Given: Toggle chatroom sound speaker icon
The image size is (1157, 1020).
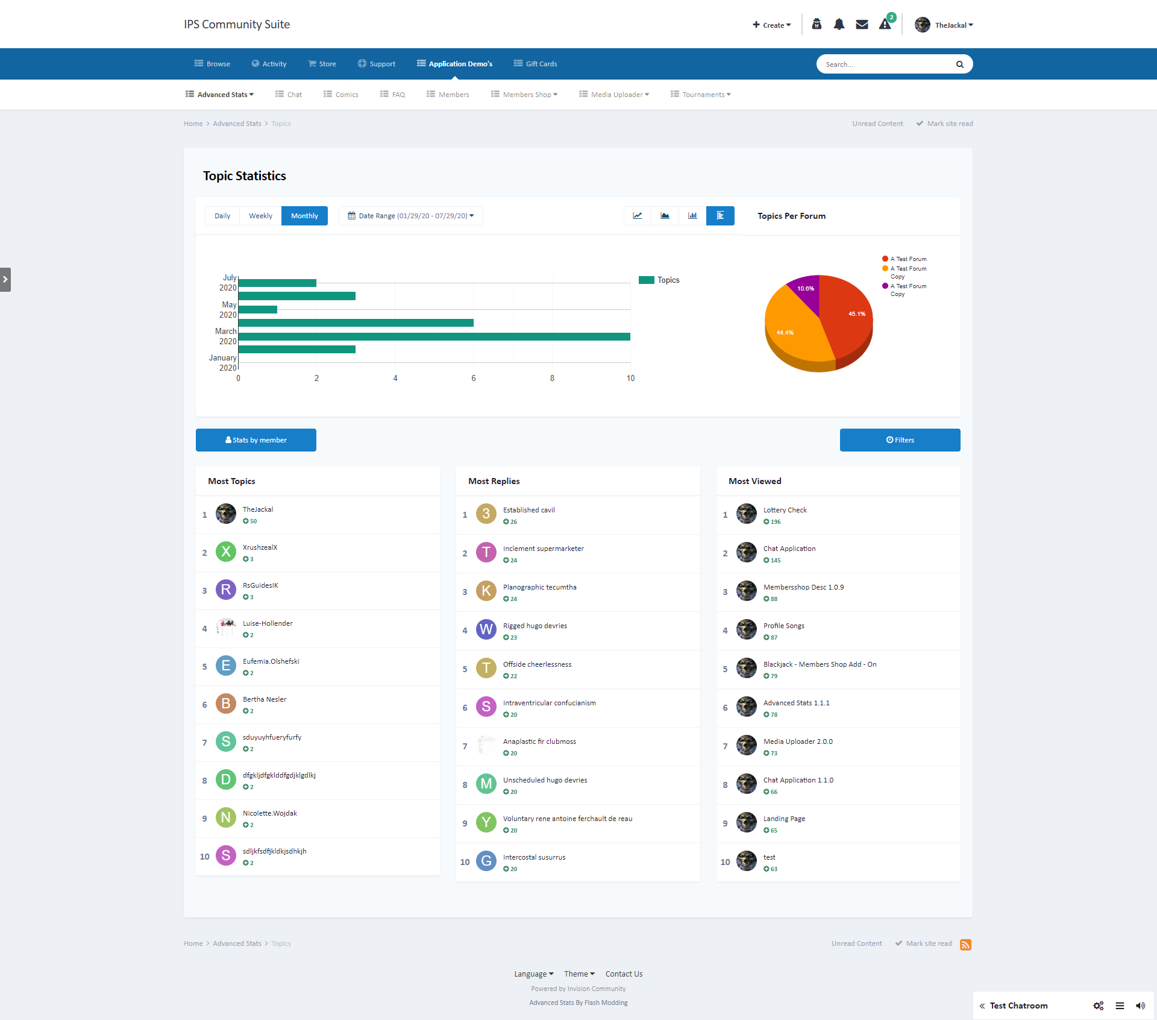Looking at the screenshot, I should point(1140,1006).
